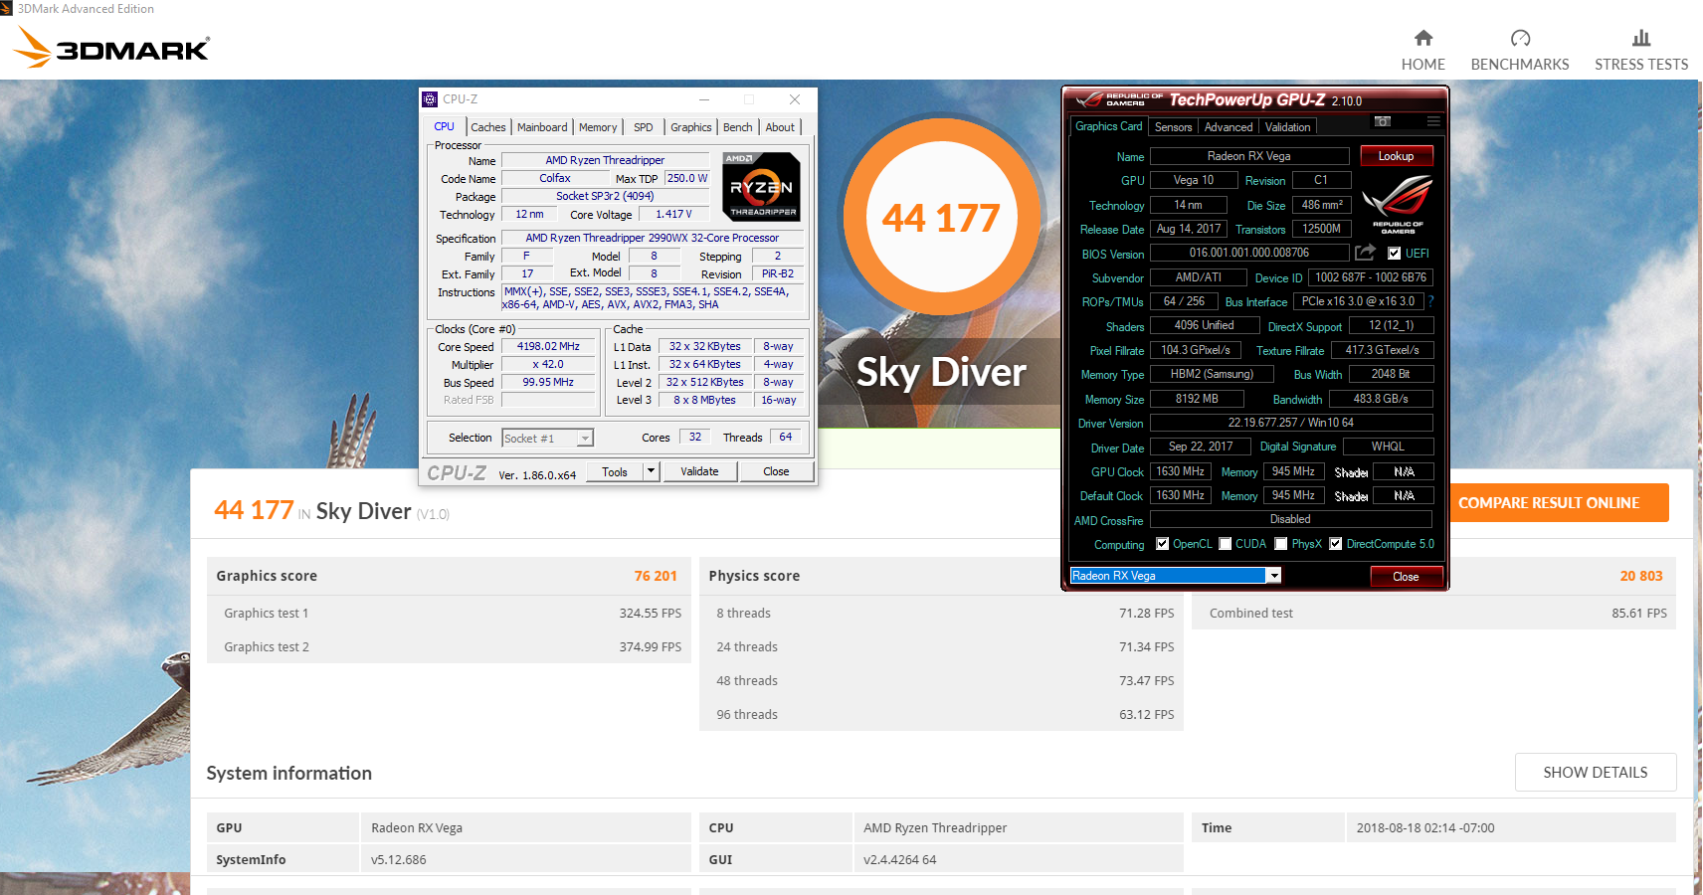Expand the CPU-Z Tools dropdown arrow
Image resolution: width=1703 pixels, height=895 pixels.
pyautogui.click(x=652, y=471)
